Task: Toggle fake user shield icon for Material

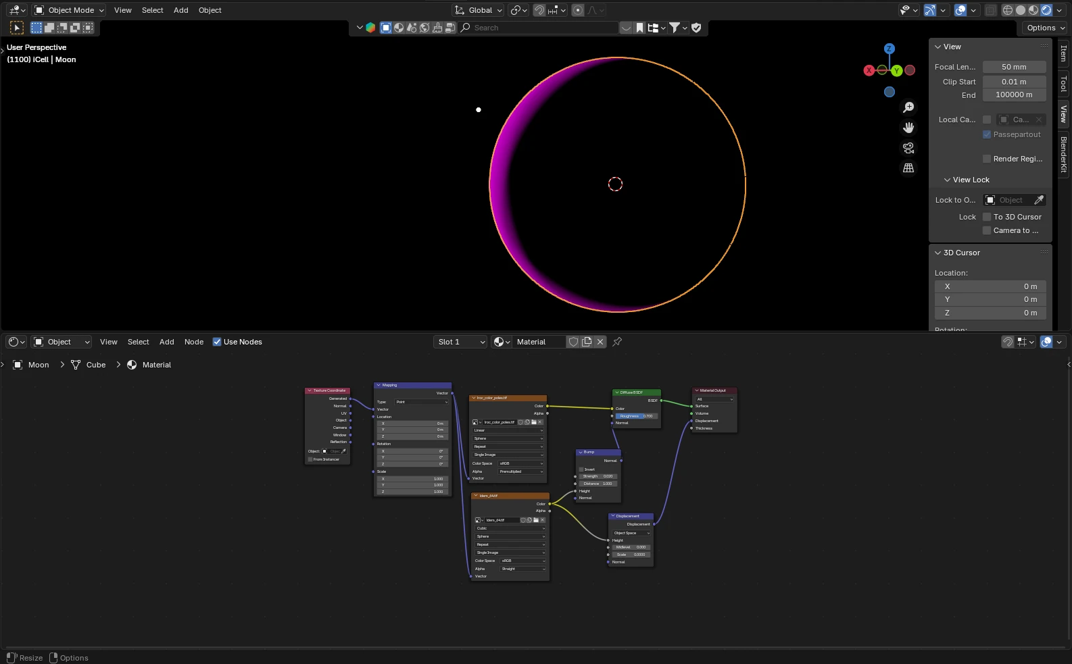Action: 573,342
